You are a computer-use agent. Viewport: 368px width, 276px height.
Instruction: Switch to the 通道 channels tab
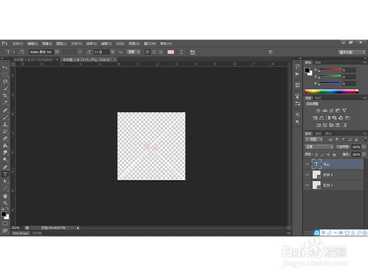[x=318, y=133]
